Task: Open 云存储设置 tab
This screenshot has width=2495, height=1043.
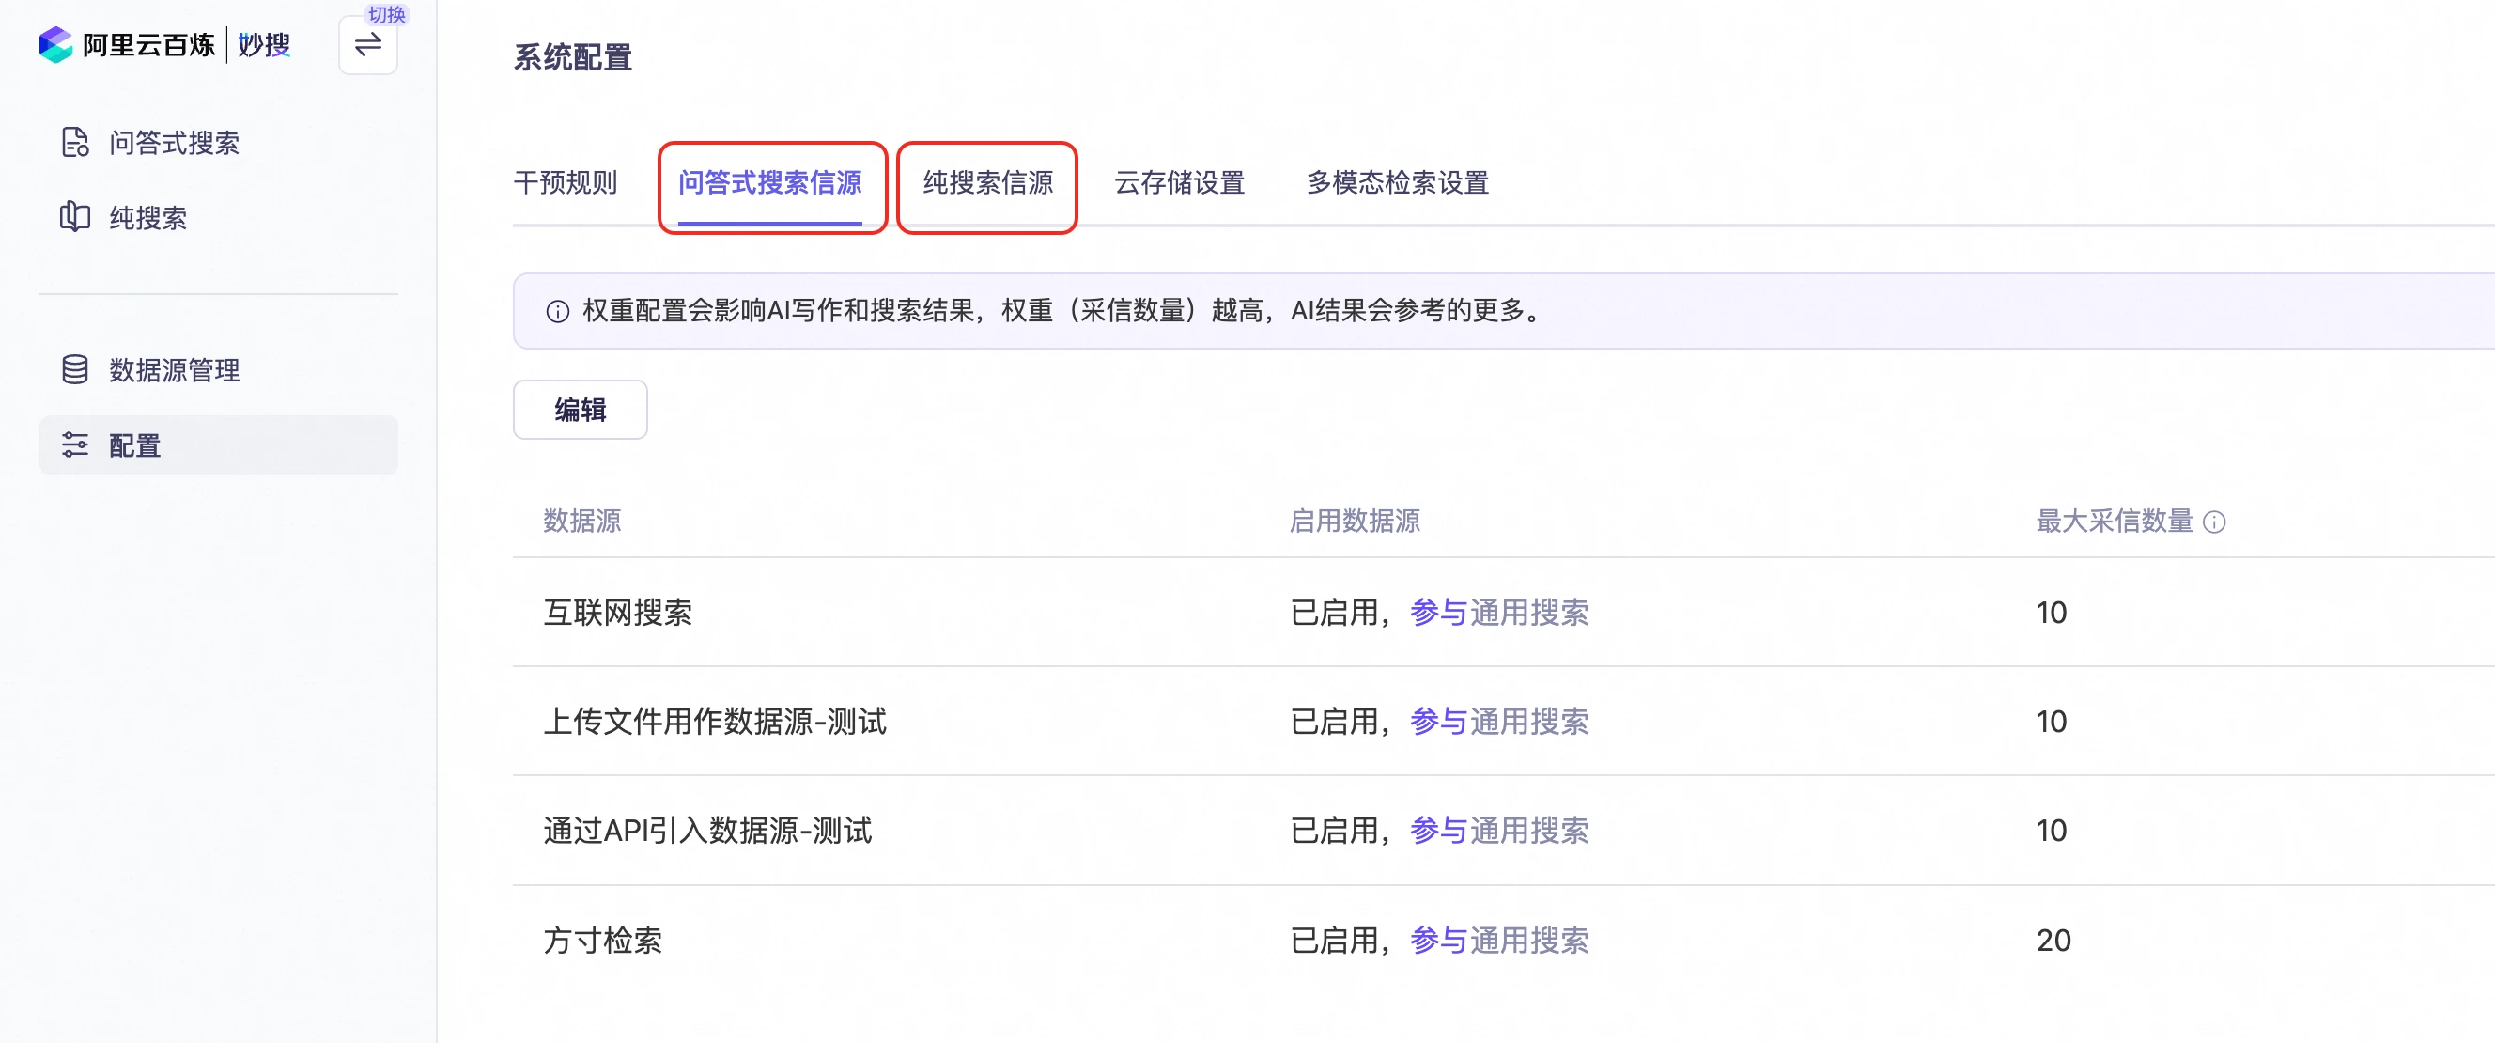Action: tap(1179, 182)
